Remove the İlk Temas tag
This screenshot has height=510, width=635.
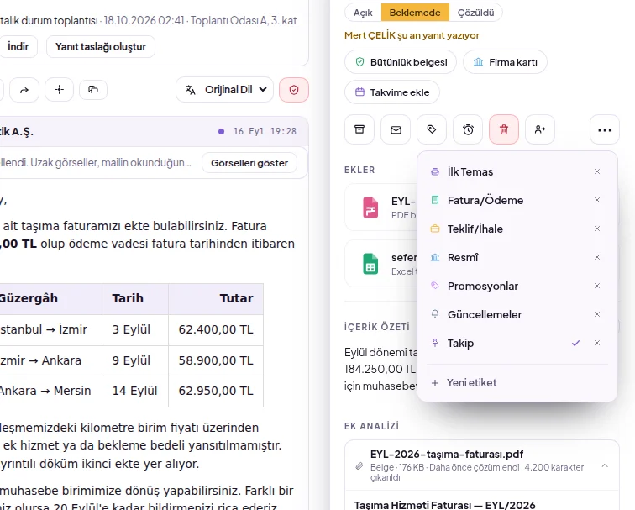point(597,171)
